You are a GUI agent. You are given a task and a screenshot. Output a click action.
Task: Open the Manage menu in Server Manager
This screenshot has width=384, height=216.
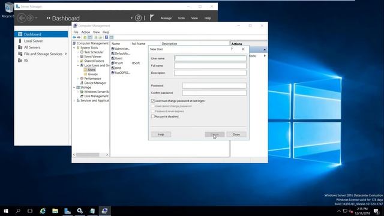[166, 18]
